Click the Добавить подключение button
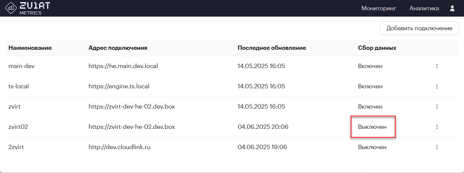 [419, 28]
